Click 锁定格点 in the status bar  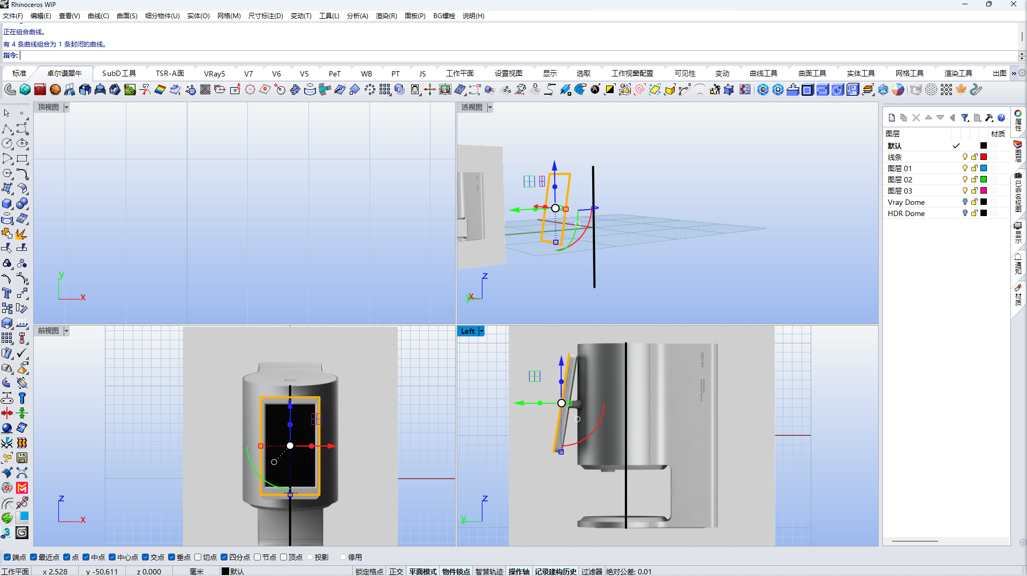pos(369,572)
